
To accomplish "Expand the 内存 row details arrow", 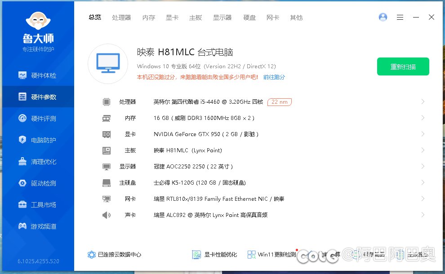I will click(423, 118).
